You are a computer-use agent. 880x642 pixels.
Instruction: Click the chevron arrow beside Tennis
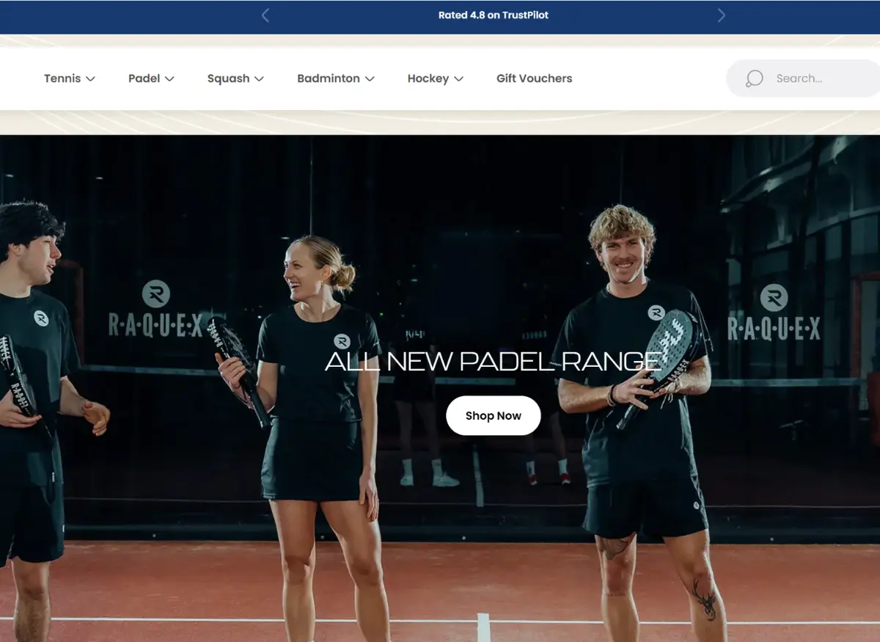91,79
